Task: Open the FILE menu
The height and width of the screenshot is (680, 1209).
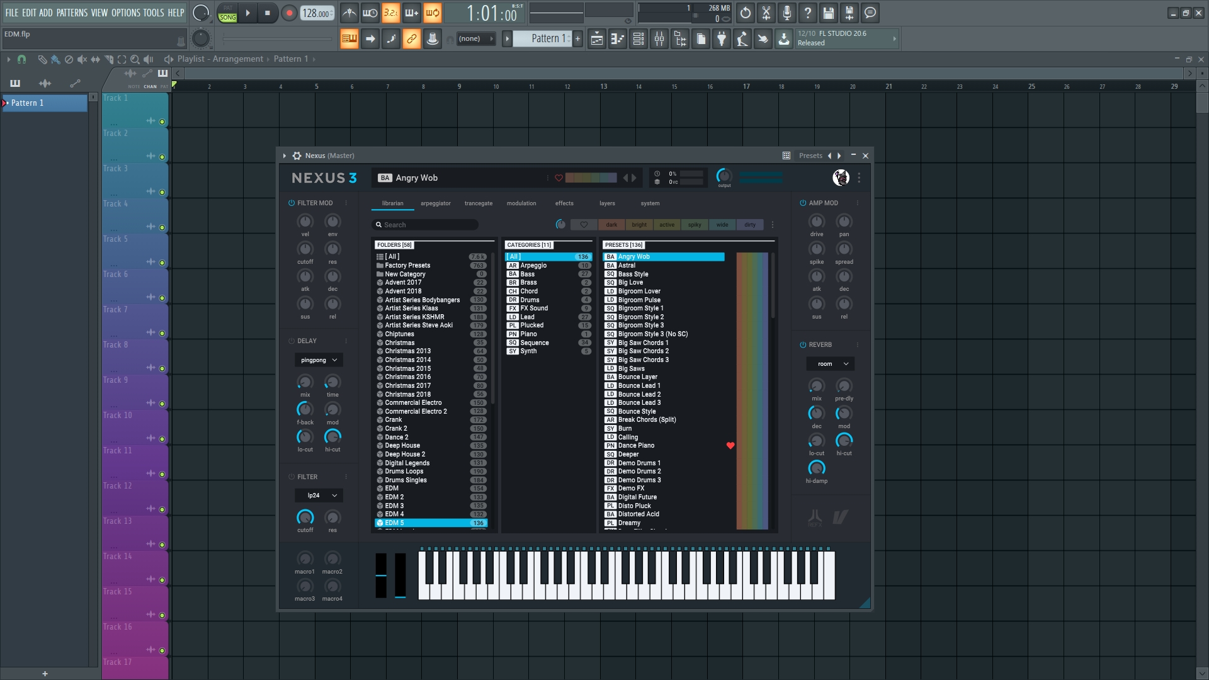Action: point(12,13)
